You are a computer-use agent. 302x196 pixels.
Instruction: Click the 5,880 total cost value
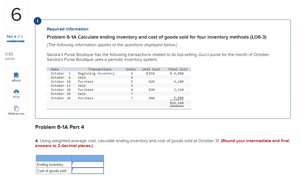click(x=178, y=98)
